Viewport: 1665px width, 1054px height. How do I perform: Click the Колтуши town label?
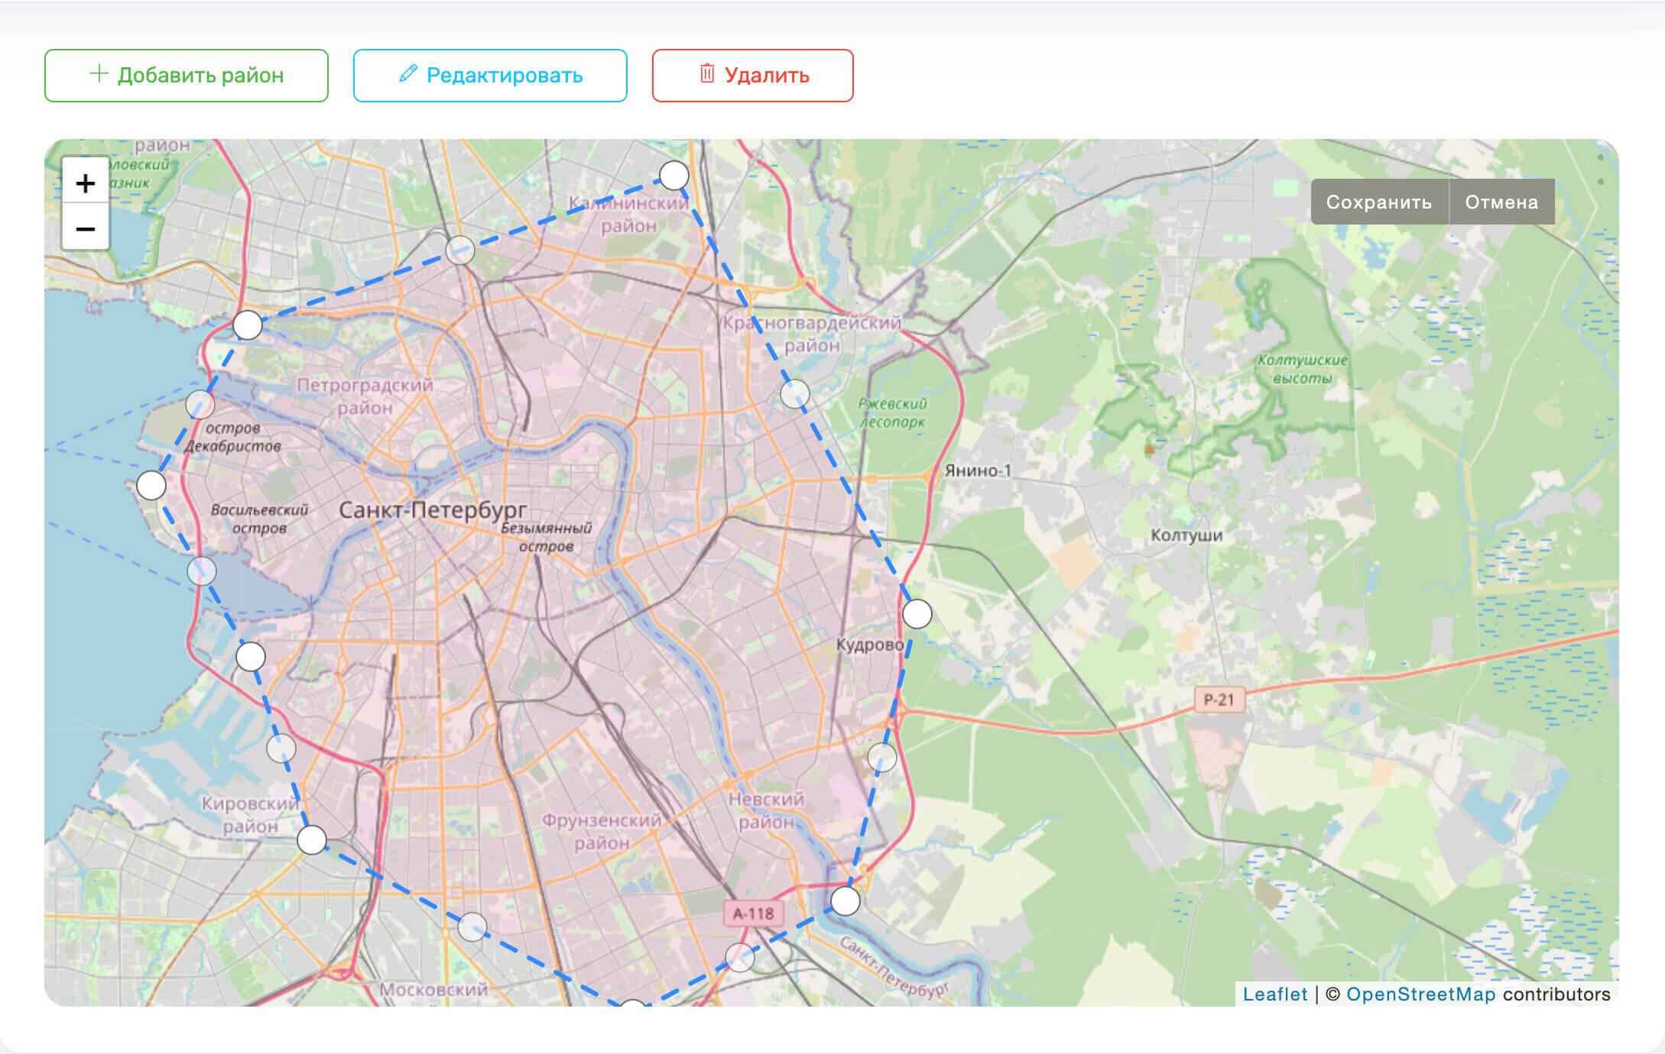1186,535
